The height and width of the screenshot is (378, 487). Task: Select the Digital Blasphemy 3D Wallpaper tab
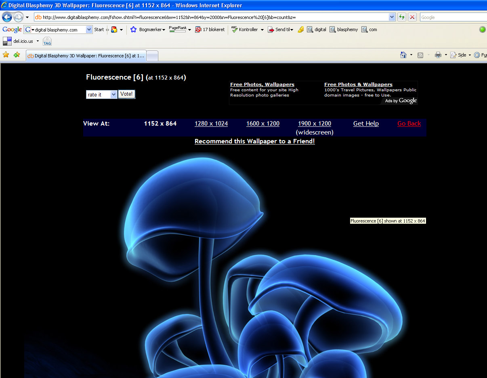86,56
